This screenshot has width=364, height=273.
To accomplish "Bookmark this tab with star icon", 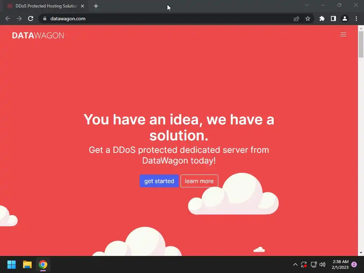I will tap(307, 18).
